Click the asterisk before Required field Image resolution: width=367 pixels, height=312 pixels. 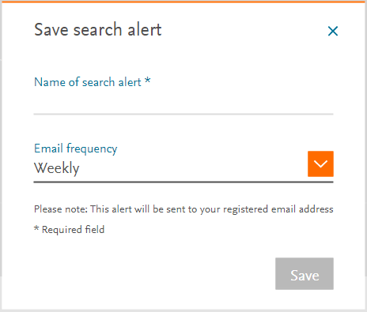[36, 228]
